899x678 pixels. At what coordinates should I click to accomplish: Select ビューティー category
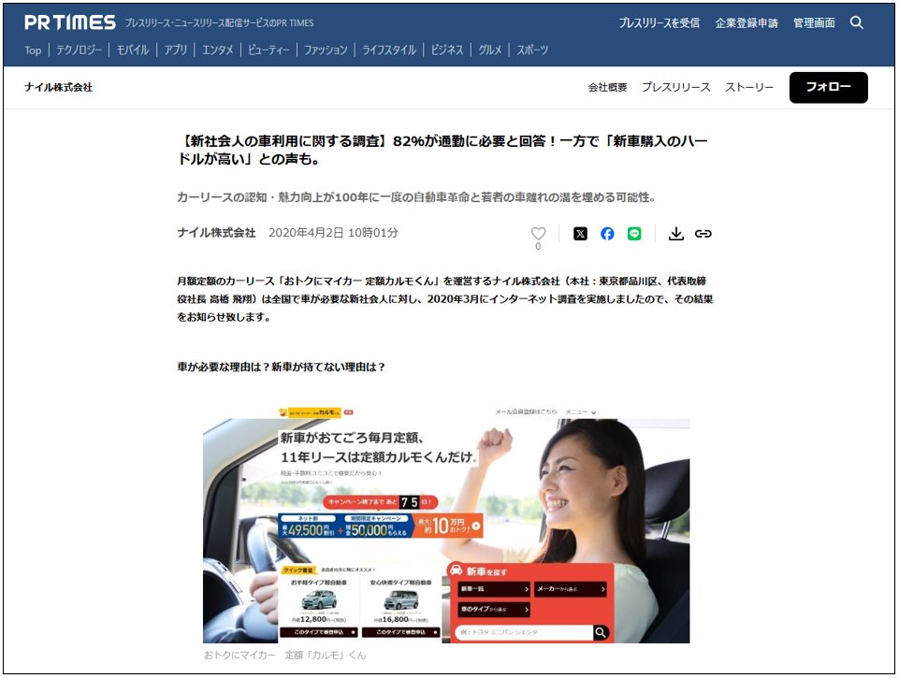[x=268, y=50]
